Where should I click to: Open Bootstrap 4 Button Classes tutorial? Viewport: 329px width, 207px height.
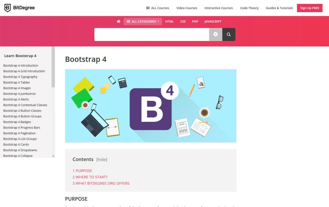pos(22,111)
